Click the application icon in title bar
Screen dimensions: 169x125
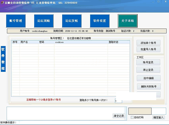pos(2,3)
